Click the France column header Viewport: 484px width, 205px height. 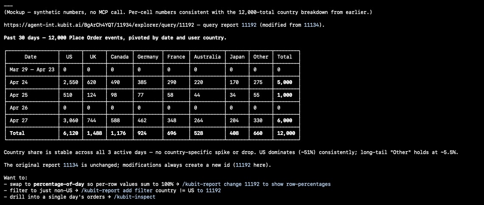pyautogui.click(x=176, y=57)
